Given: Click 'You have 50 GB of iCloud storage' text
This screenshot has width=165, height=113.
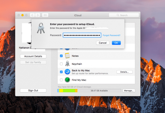Looking at the screenshot, I should (75, 87).
